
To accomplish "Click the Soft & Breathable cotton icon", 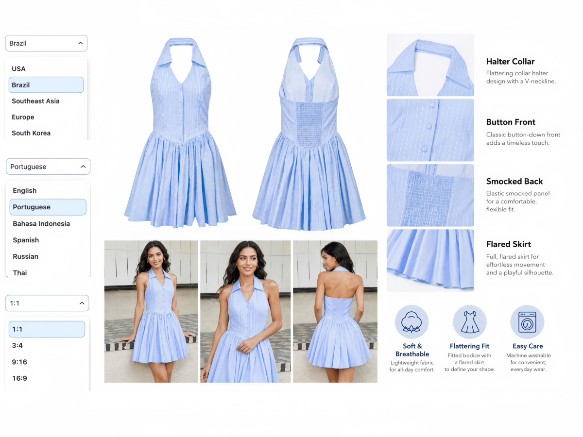I will (412, 322).
